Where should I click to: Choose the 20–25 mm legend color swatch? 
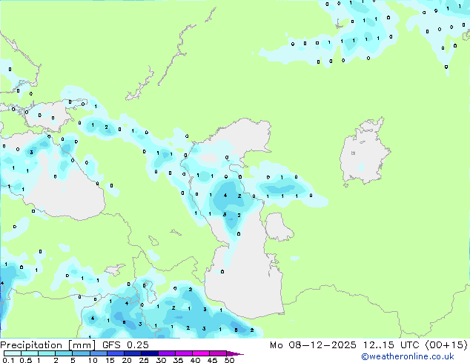click(133, 353)
